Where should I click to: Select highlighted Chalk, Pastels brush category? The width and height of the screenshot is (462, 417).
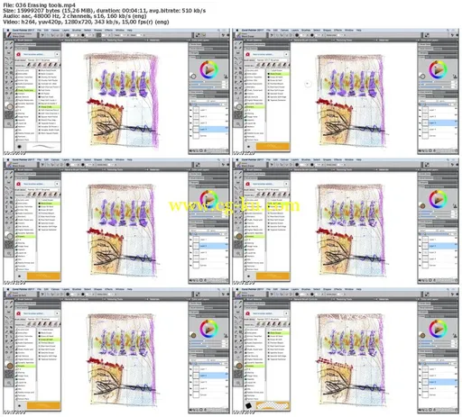[x=25, y=90]
